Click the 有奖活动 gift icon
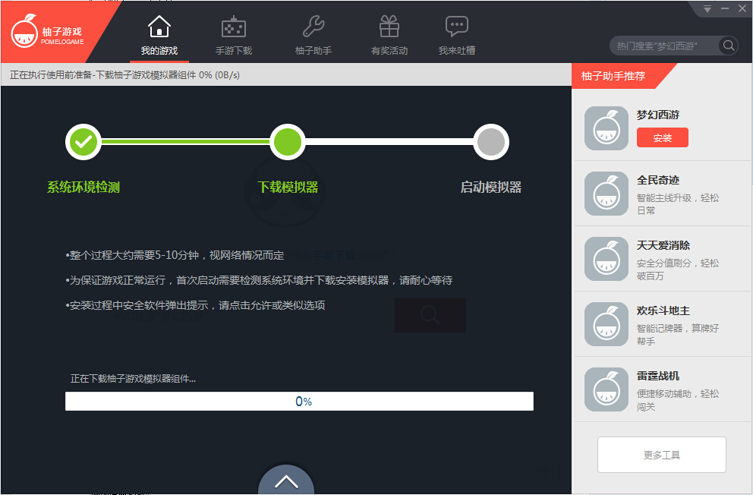This screenshot has height=495, width=753. (x=389, y=25)
